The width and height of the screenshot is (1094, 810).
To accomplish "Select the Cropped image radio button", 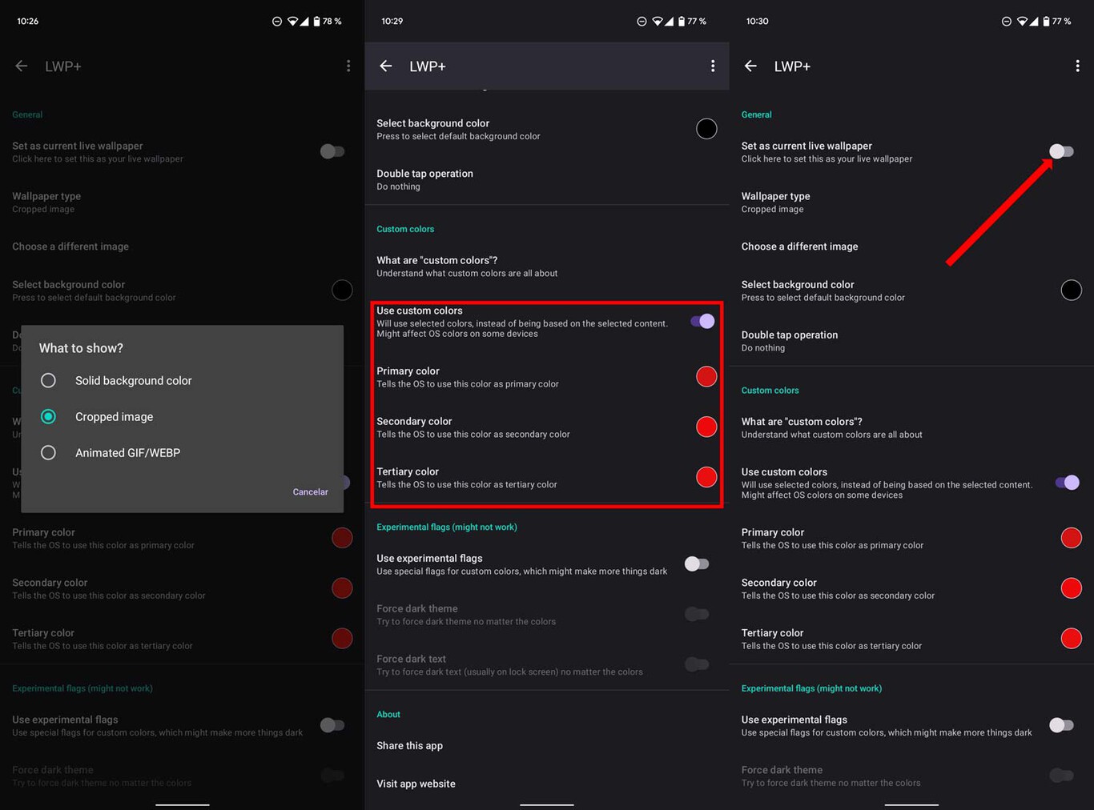I will [x=48, y=416].
